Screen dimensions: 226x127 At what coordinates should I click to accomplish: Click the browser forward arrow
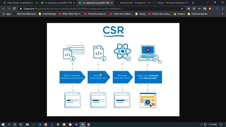pos(9,8)
